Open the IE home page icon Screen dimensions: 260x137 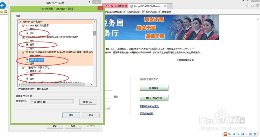pyautogui.click(x=248, y=6)
